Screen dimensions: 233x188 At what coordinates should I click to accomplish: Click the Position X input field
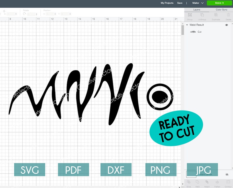[x=50, y=14]
